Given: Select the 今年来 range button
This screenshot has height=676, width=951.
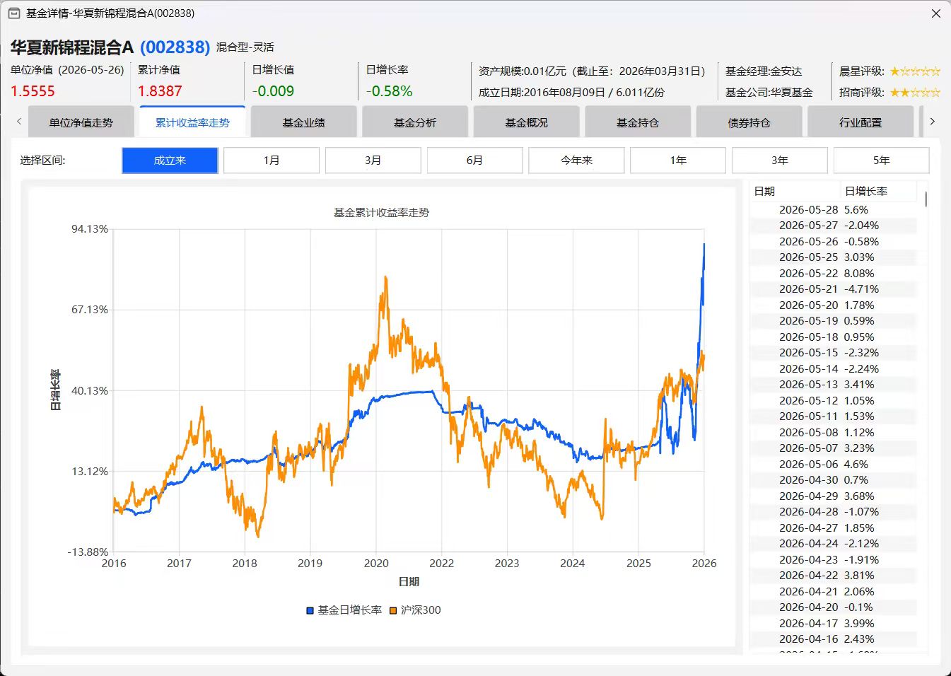Looking at the screenshot, I should 576,161.
